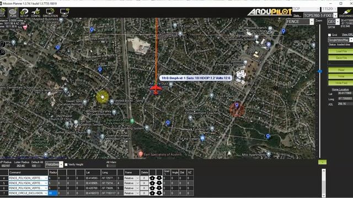
Task: Click the Loiter Radius value field
Action: pos(21,166)
